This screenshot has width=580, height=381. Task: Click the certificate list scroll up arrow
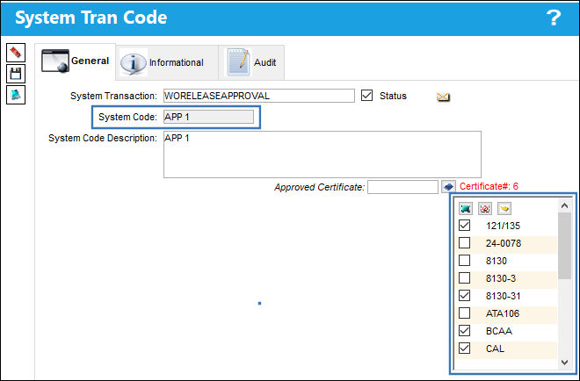click(x=564, y=205)
